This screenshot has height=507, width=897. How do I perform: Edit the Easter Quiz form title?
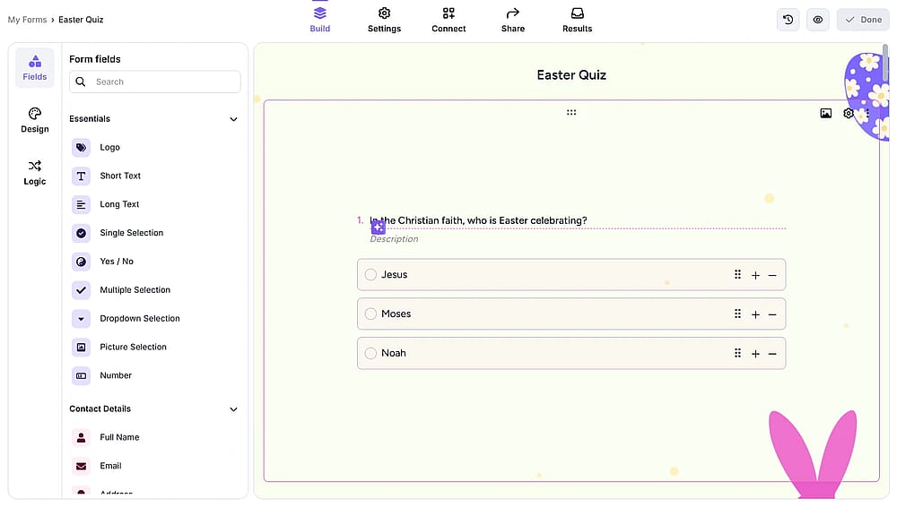pyautogui.click(x=570, y=75)
